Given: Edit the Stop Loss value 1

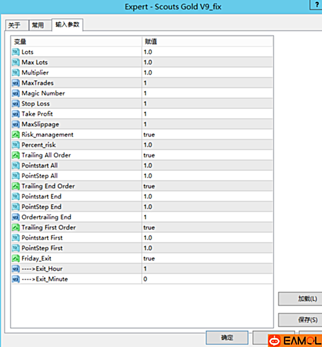Looking at the screenshot, I should point(207,104).
